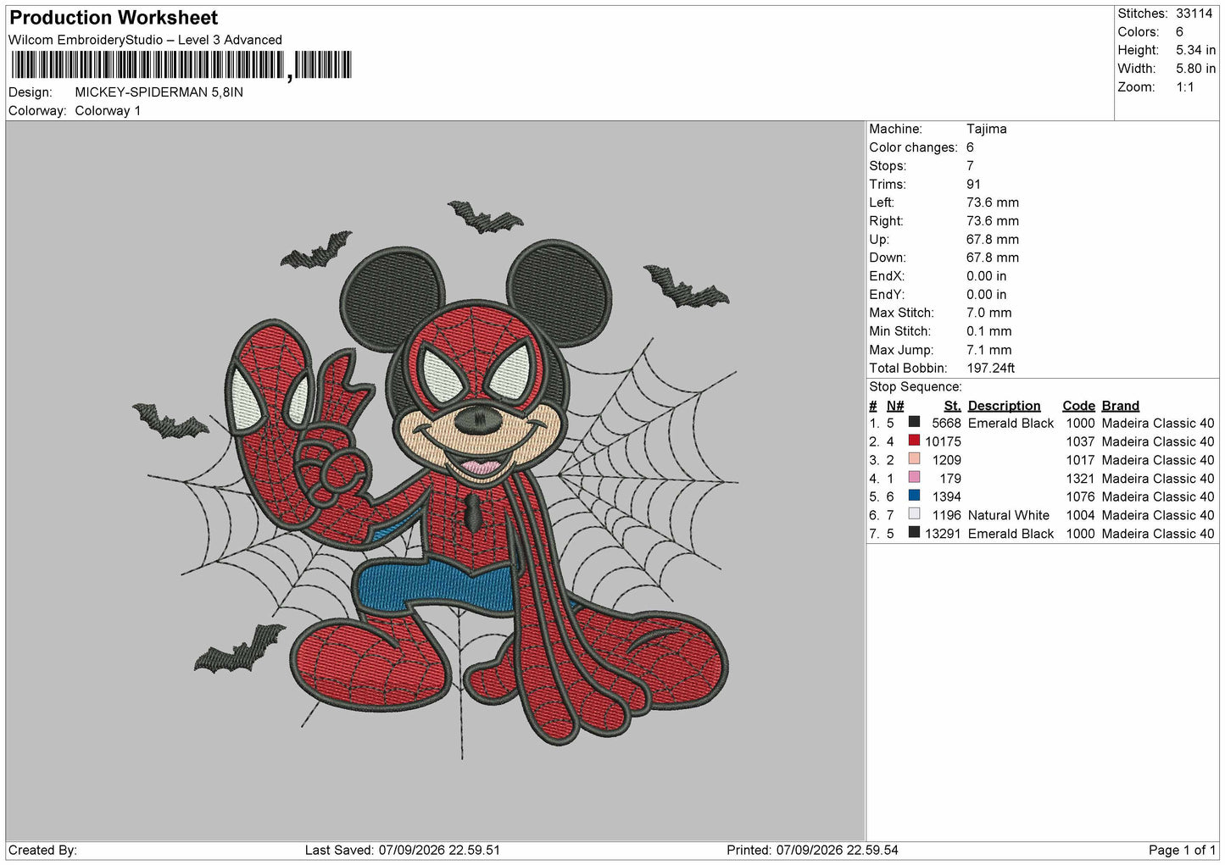Click the stitch count 13291 in row 7

943,534
